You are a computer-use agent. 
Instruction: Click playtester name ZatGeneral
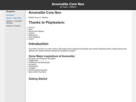(33, 35)
